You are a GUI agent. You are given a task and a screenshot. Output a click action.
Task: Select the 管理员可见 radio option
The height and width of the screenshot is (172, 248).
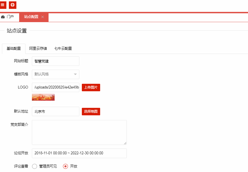35,166
